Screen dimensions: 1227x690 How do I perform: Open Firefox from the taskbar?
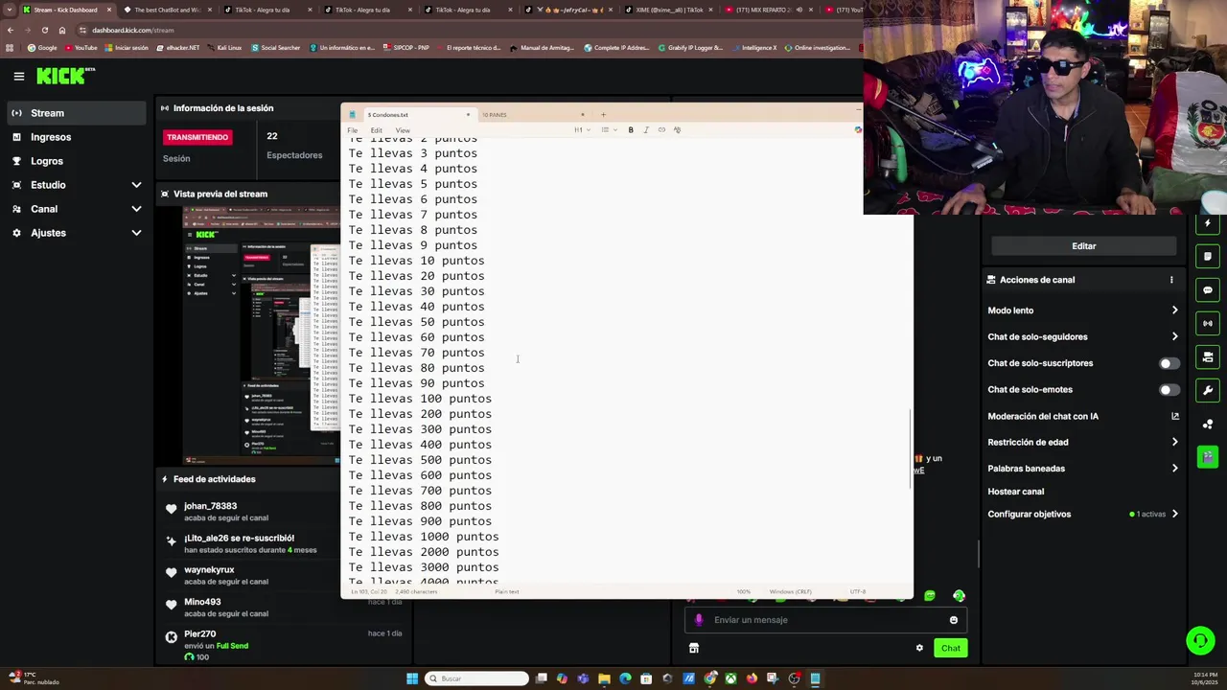[752, 678]
